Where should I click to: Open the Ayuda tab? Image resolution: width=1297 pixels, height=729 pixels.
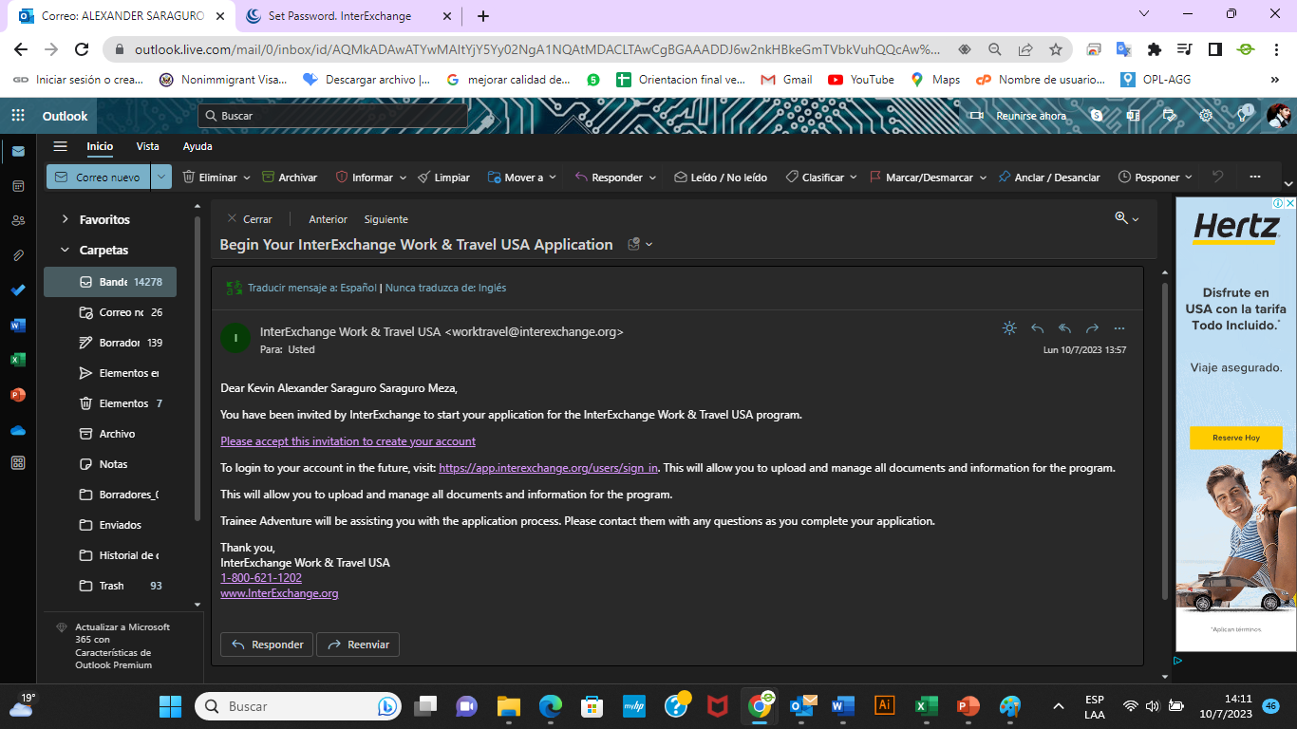click(x=197, y=146)
